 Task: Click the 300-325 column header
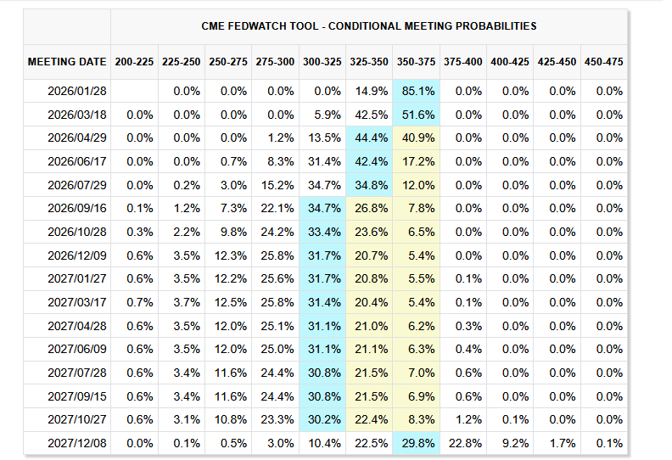point(322,62)
